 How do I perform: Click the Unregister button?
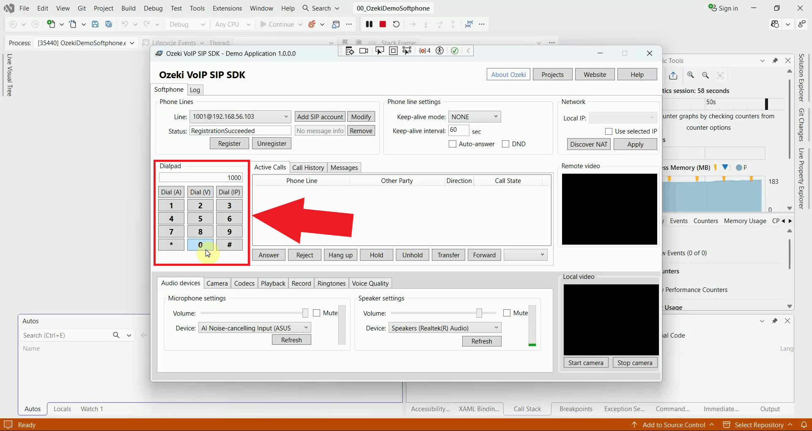tap(272, 144)
